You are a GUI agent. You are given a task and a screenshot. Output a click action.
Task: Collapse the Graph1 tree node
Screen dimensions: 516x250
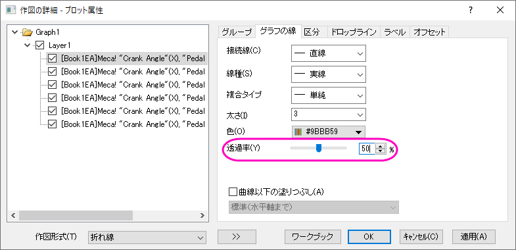click(14, 32)
